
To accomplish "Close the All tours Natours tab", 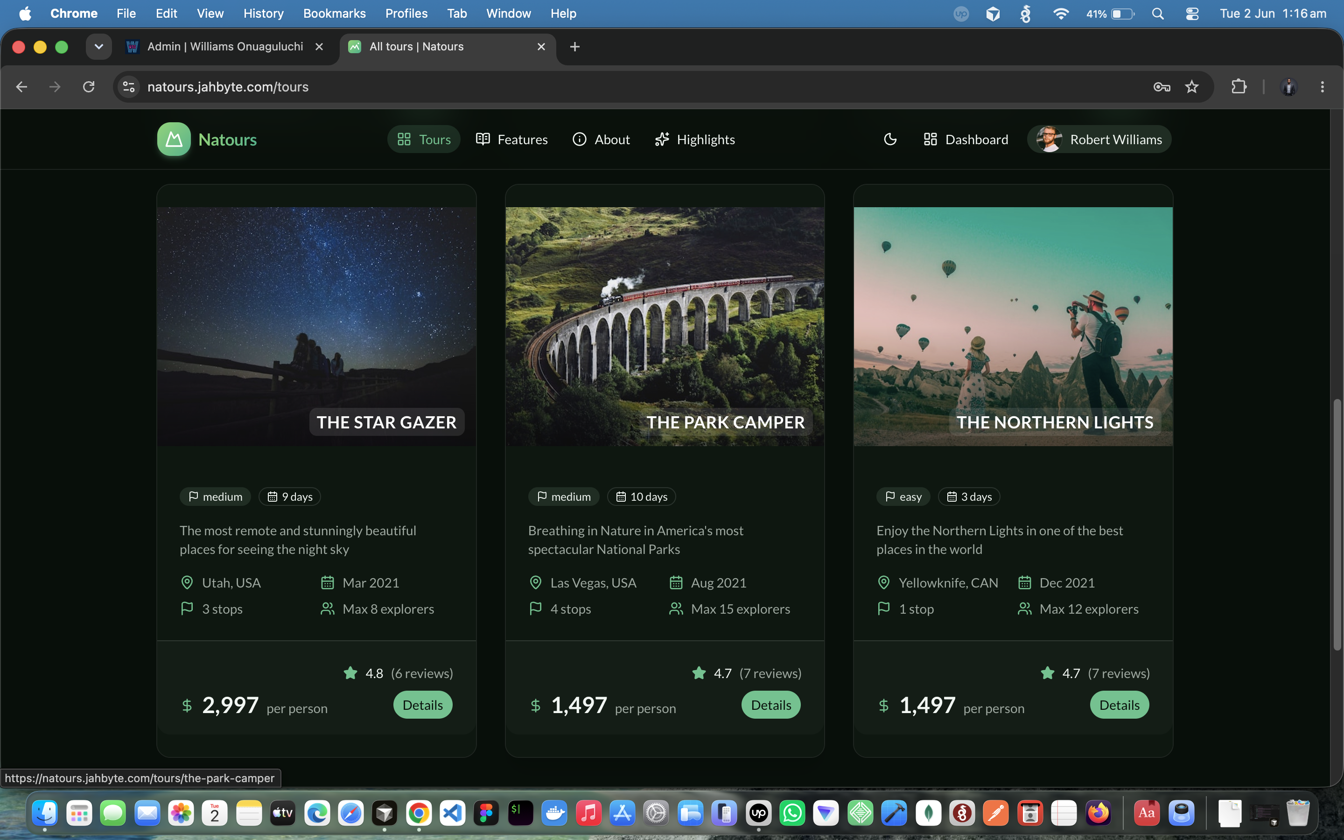I will click(541, 47).
